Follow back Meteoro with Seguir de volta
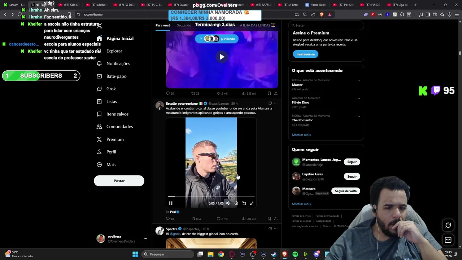This screenshot has height=260, width=462. point(346,191)
